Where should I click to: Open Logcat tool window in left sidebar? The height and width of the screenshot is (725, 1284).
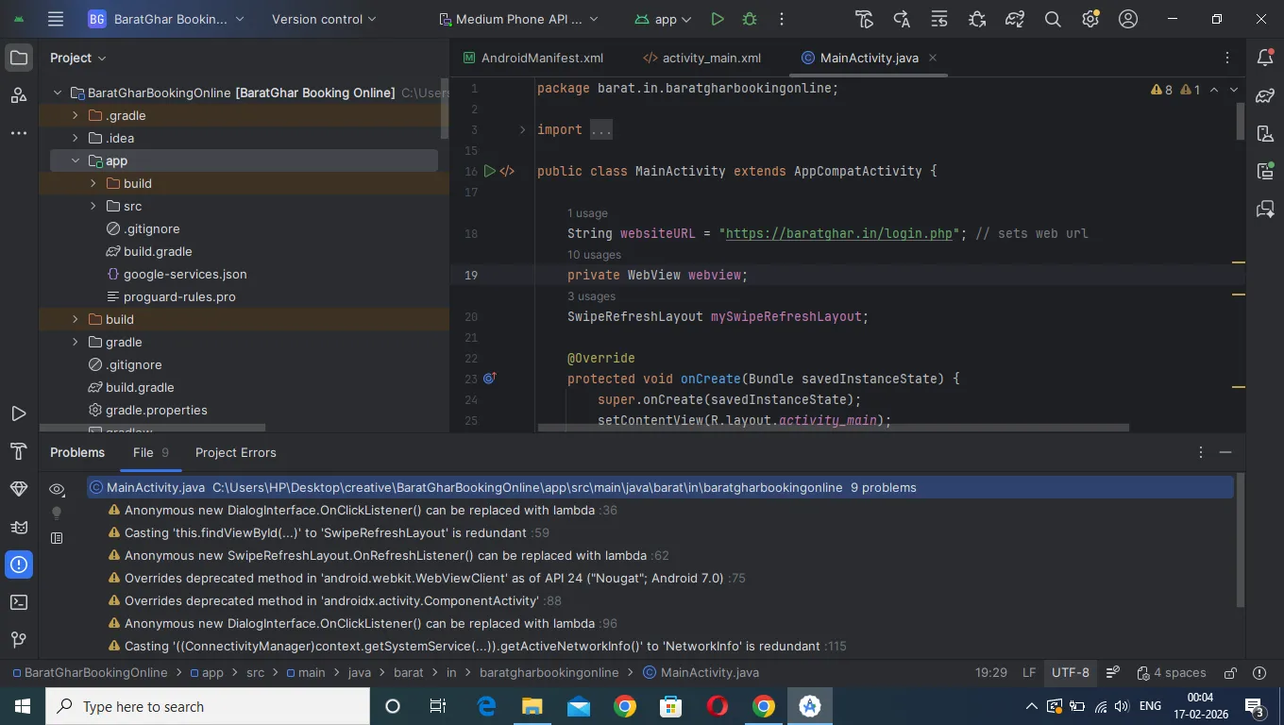pyautogui.click(x=18, y=527)
